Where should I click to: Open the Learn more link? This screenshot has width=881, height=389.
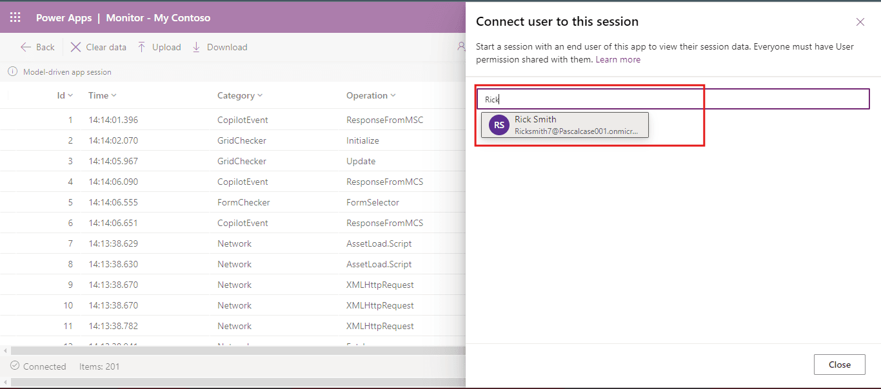point(618,59)
